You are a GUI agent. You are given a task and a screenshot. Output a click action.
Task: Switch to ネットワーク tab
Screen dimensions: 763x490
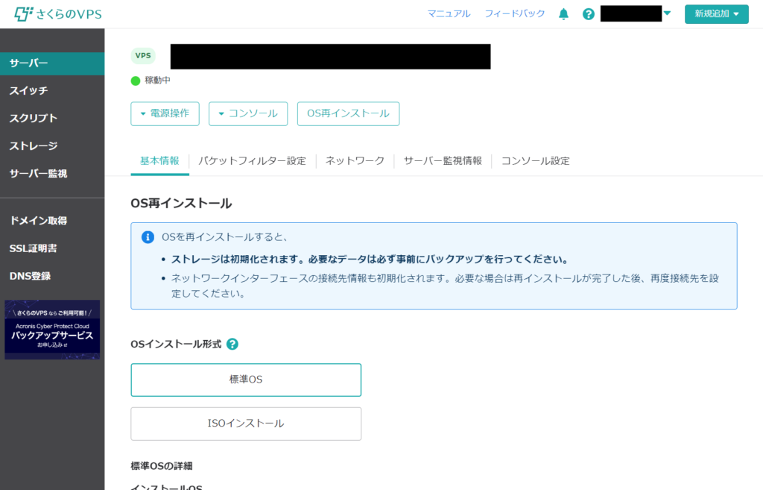(x=355, y=161)
